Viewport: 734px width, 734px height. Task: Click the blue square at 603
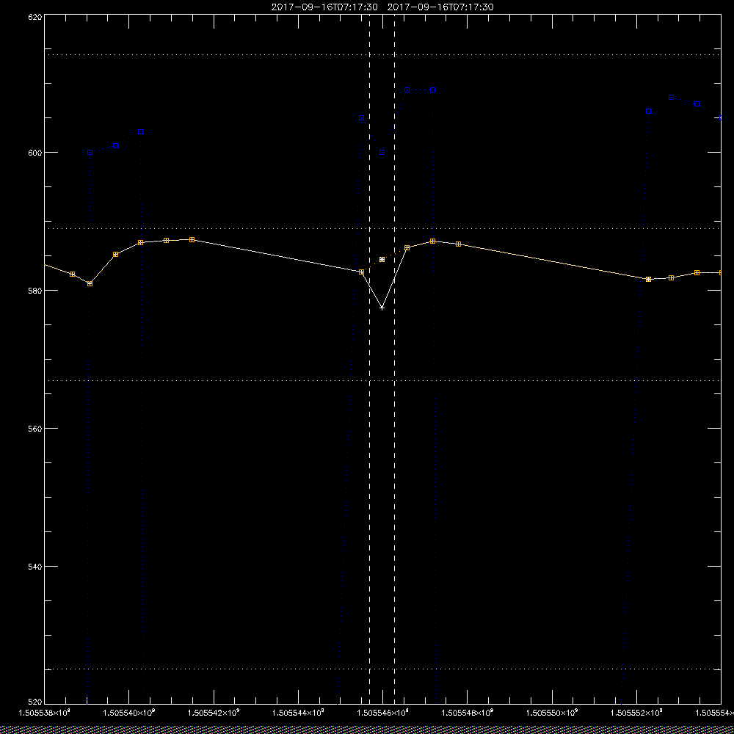tap(140, 131)
